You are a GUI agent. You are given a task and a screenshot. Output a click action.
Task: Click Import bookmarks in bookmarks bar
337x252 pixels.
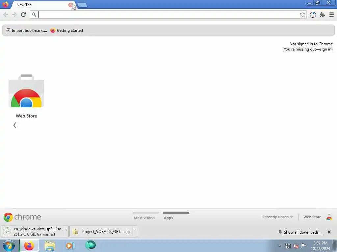pyautogui.click(x=26, y=31)
